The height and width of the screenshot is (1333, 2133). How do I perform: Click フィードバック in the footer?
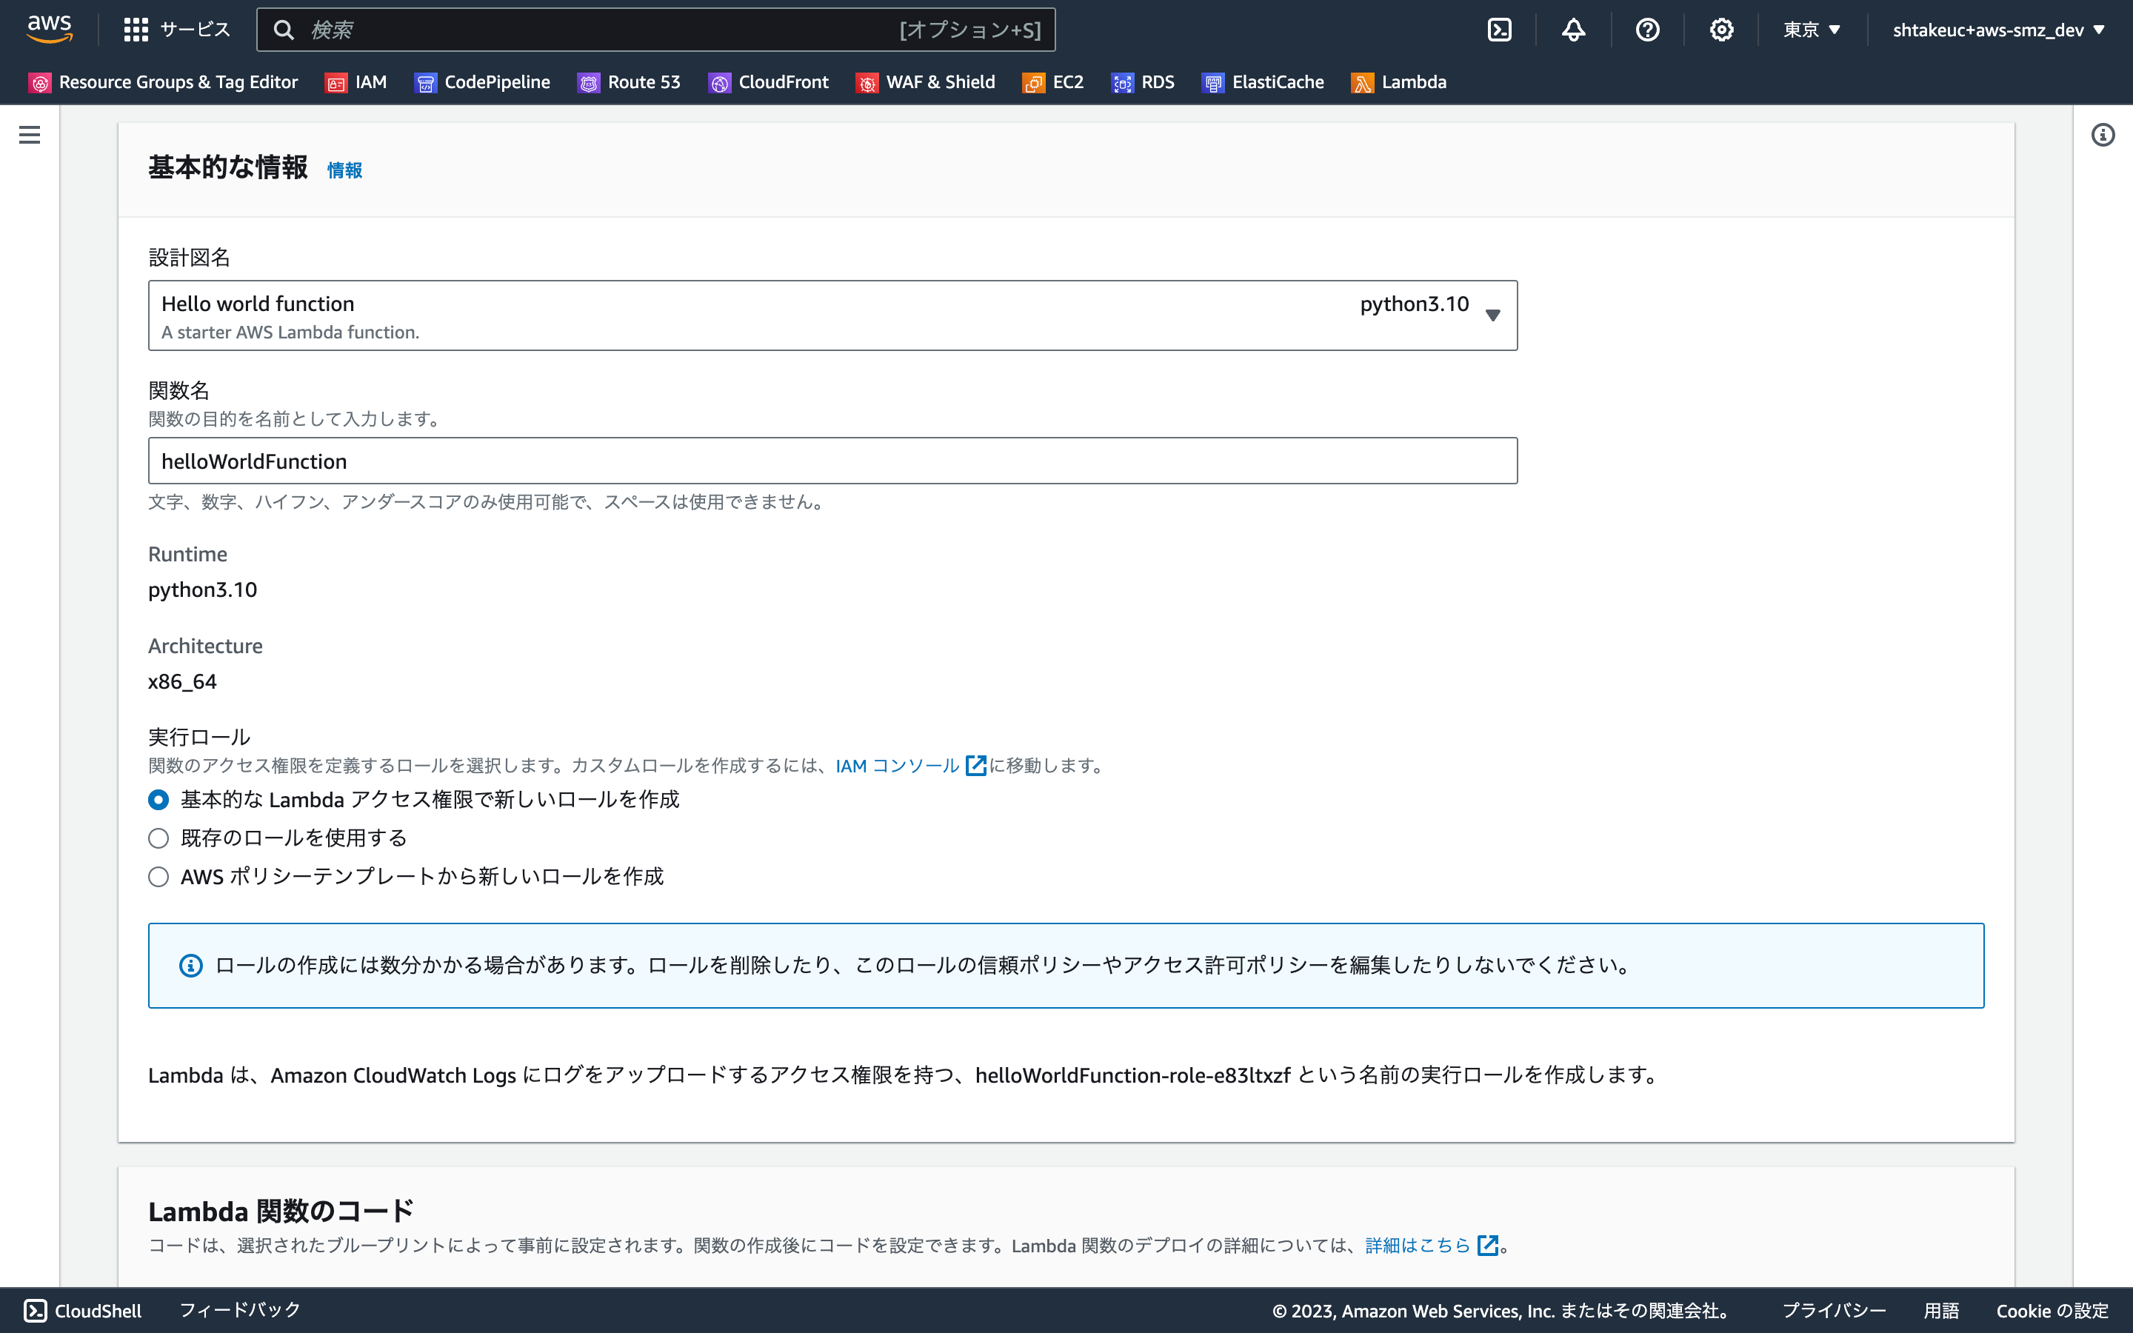(240, 1310)
